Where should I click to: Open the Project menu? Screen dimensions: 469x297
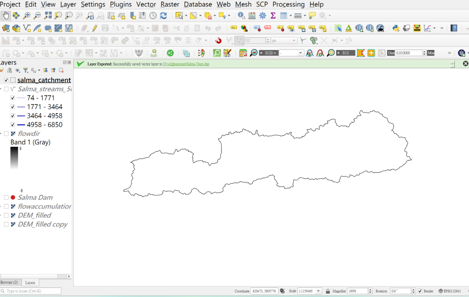coord(10,5)
